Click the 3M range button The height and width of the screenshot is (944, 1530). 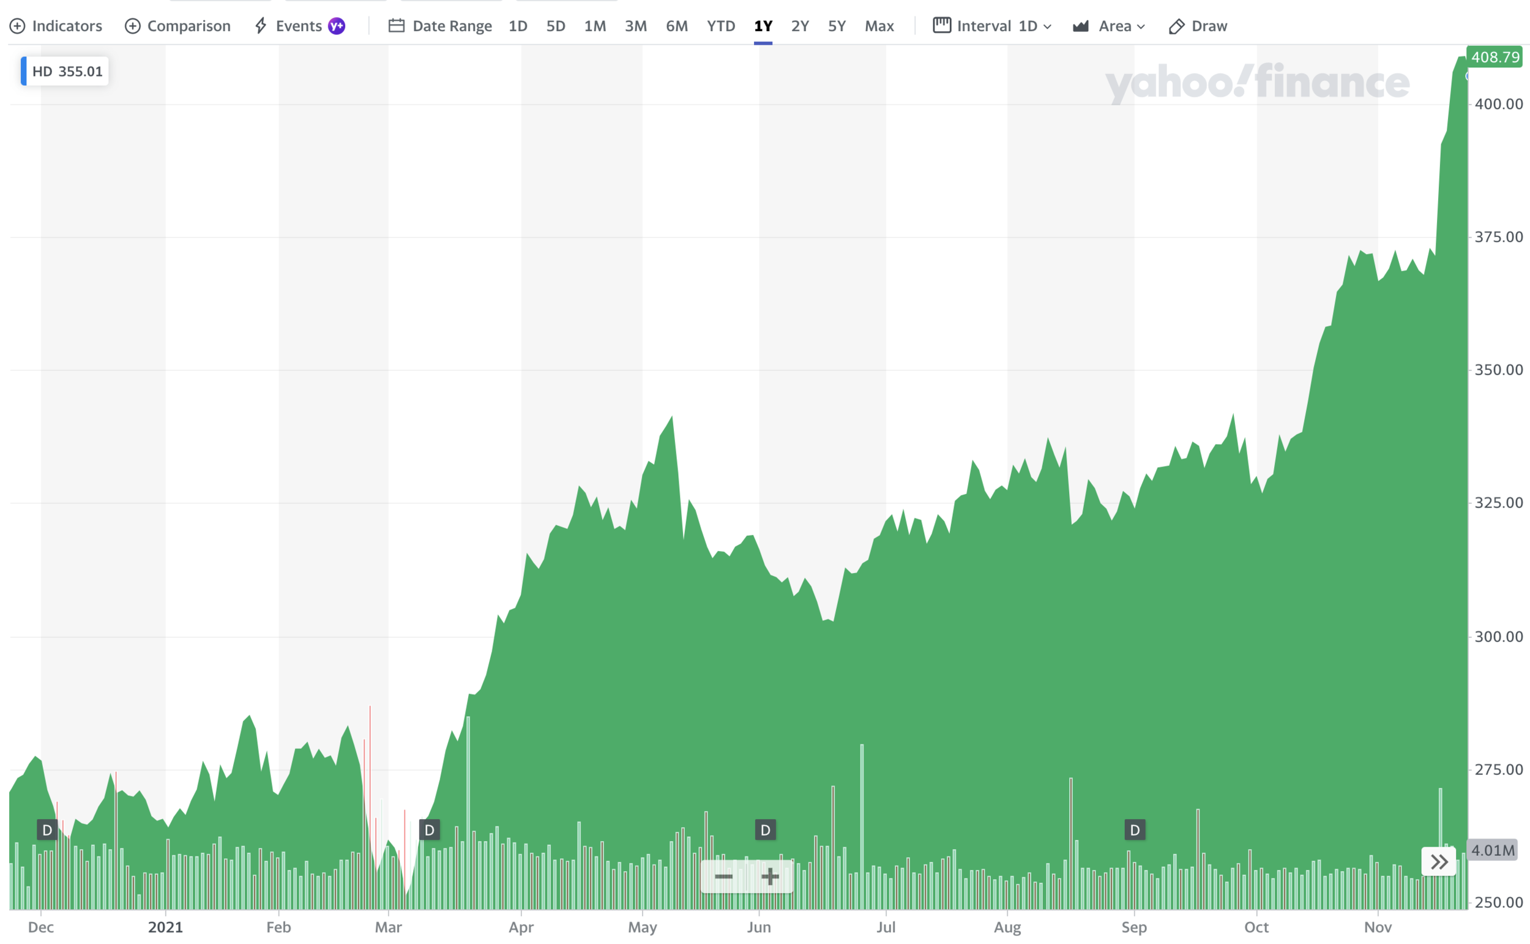[635, 26]
